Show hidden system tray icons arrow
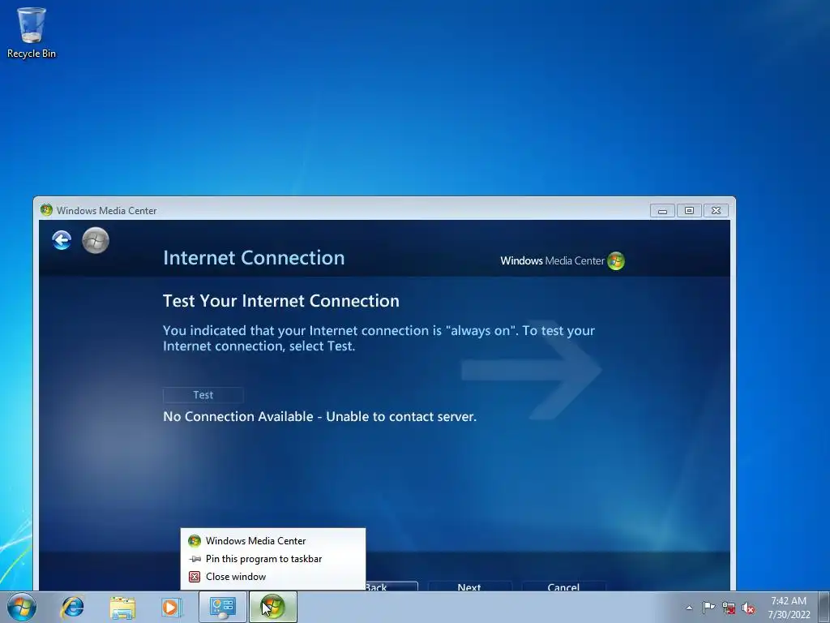The image size is (830, 623). click(689, 608)
